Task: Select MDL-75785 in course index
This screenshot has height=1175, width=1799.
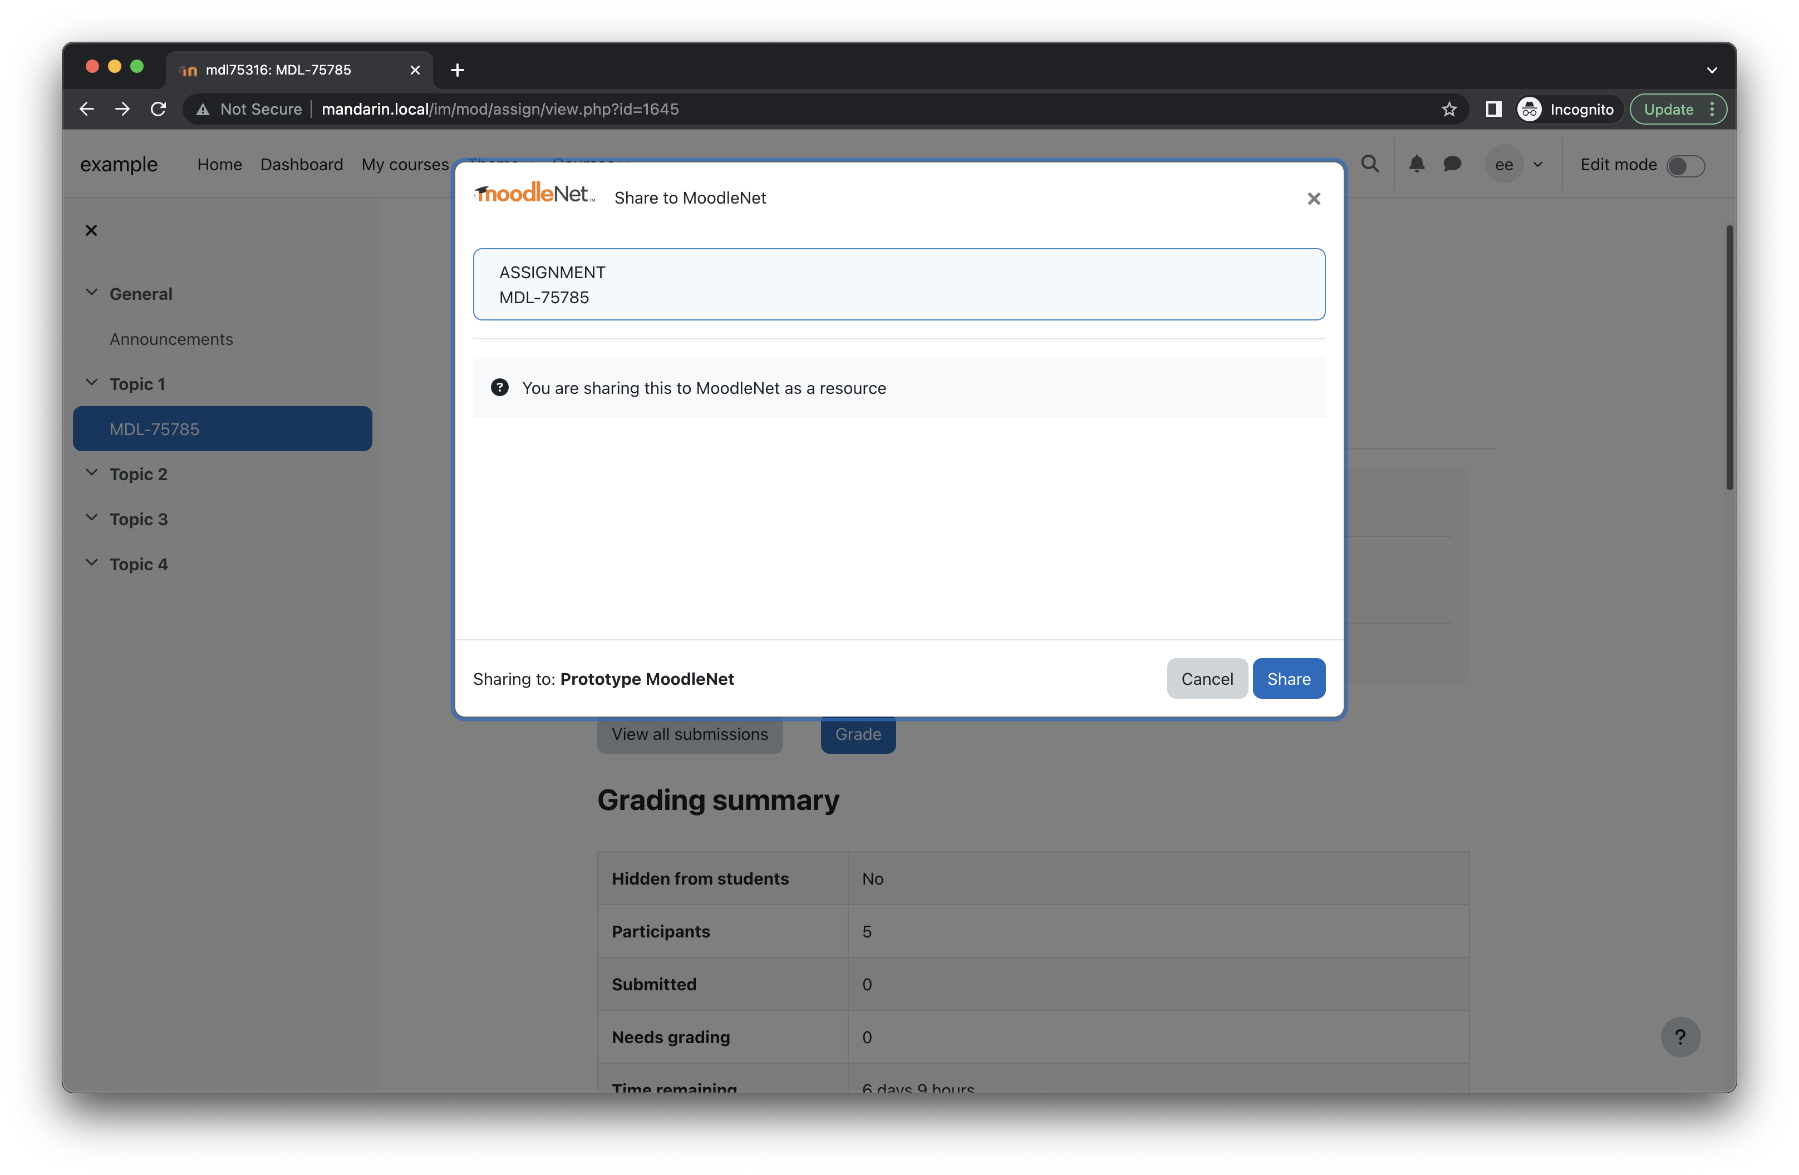Action: pos(222,429)
